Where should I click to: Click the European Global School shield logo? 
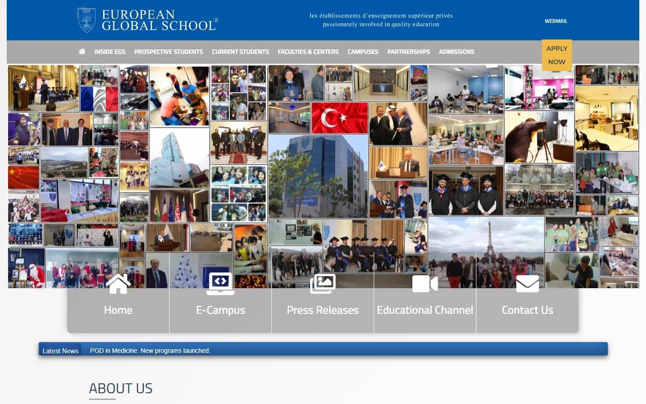86,20
